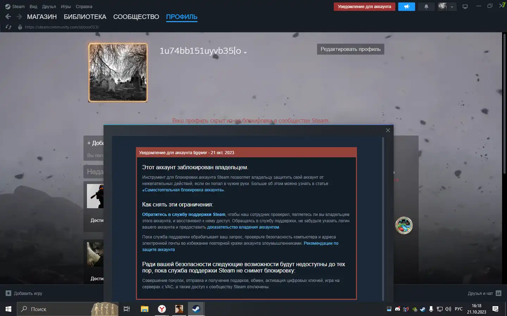The image size is (507, 316).
Task: Reload the page with the refresh icon
Action: click(x=9, y=27)
